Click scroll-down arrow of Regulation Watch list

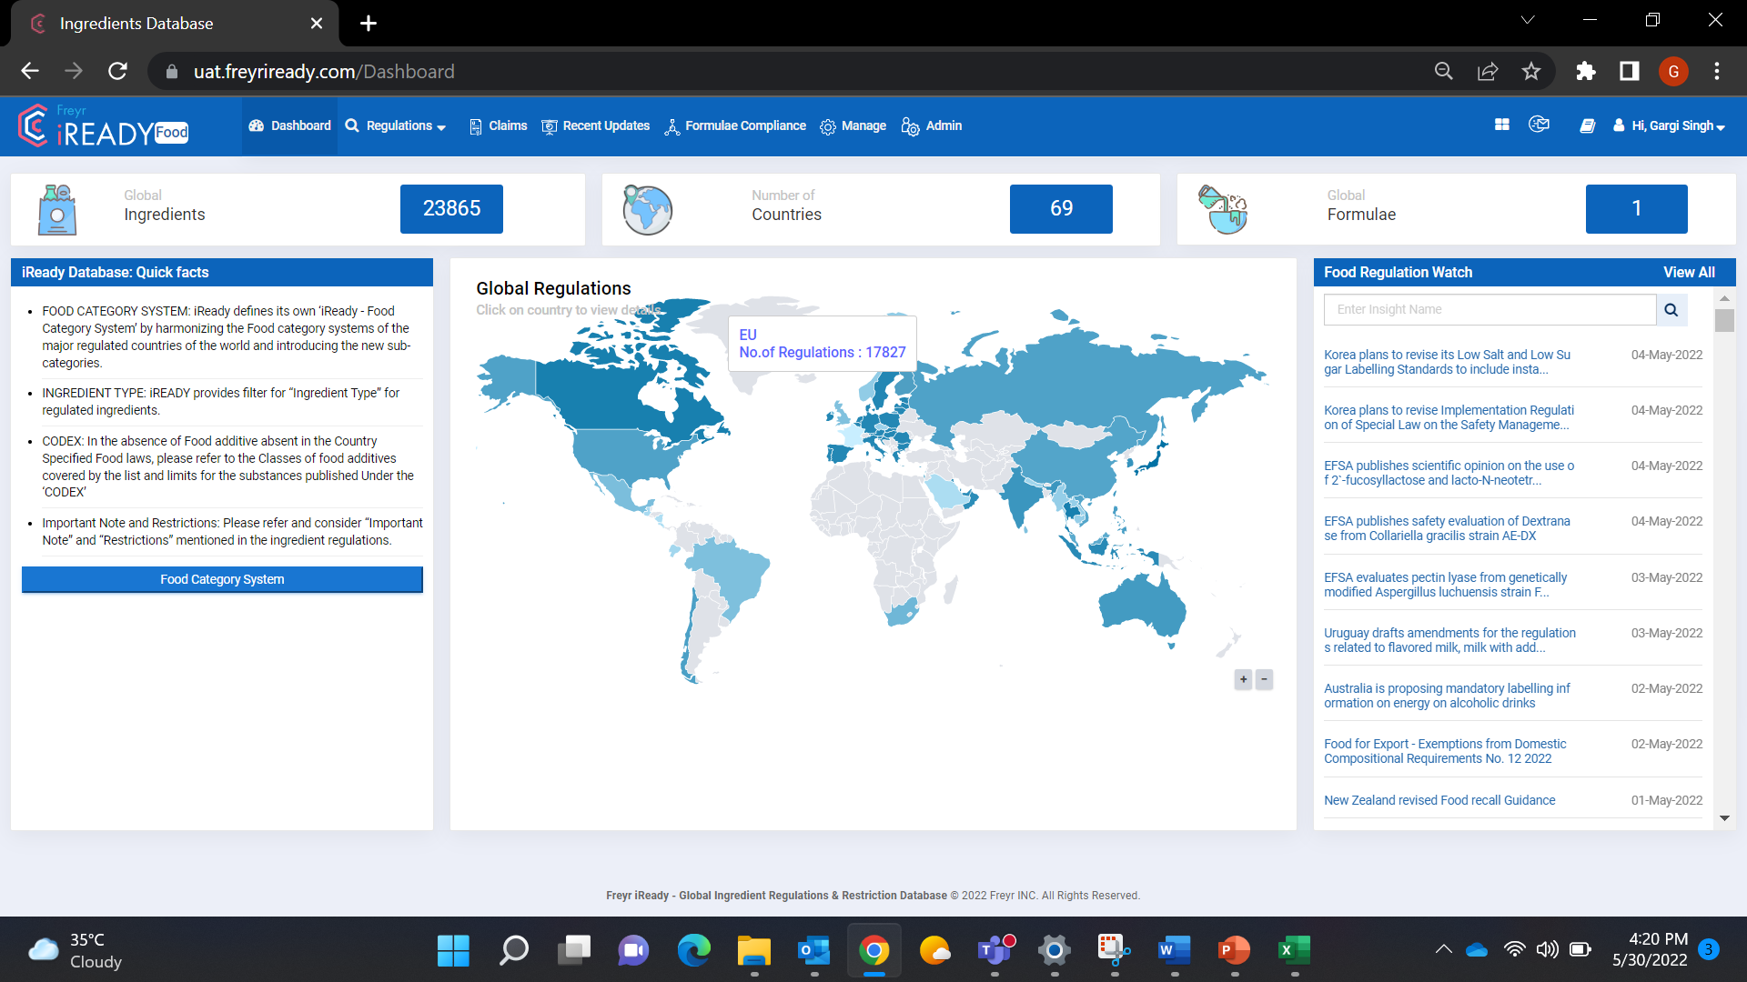(1724, 818)
